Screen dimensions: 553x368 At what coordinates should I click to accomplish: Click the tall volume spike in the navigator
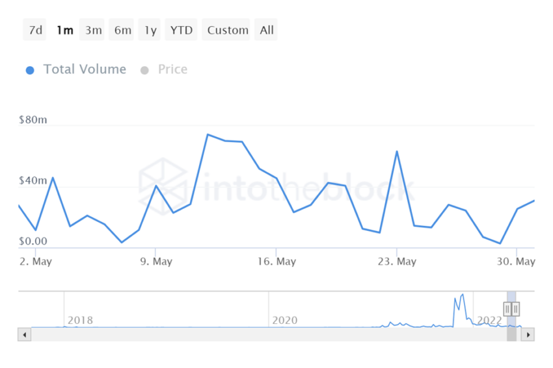[x=462, y=296]
